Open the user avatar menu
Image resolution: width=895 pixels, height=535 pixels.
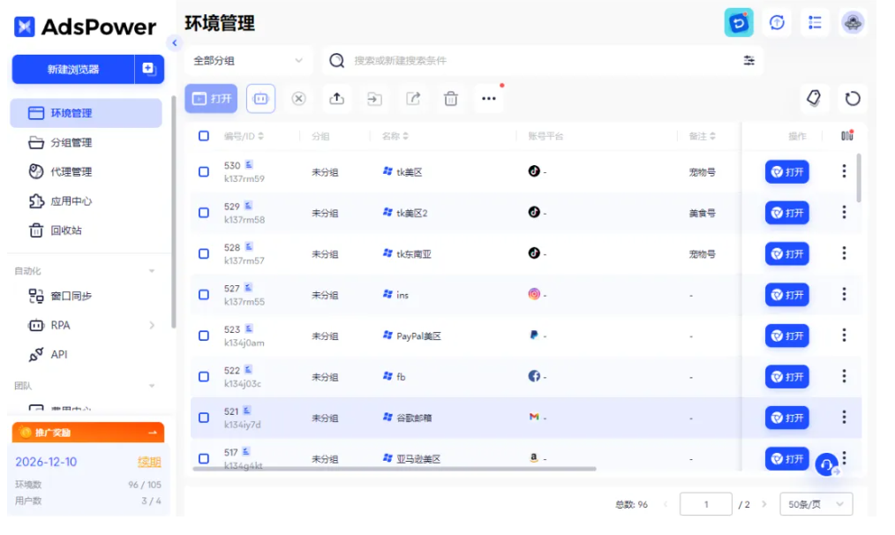(853, 23)
